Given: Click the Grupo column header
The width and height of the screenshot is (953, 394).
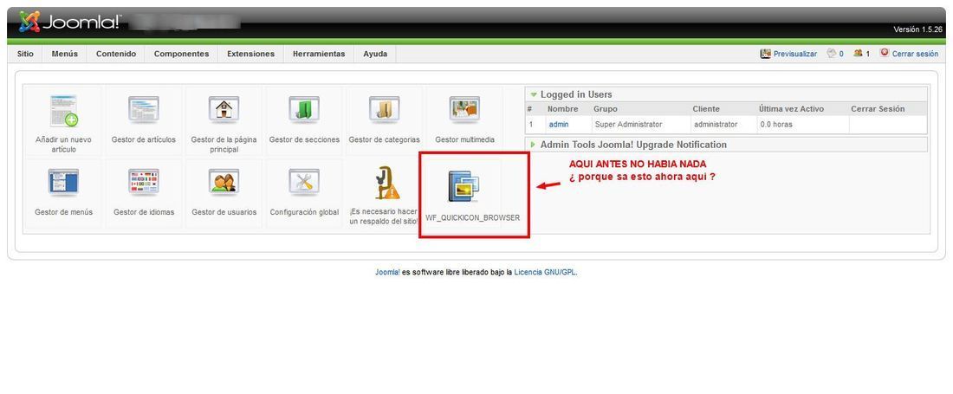Looking at the screenshot, I should click(x=606, y=109).
